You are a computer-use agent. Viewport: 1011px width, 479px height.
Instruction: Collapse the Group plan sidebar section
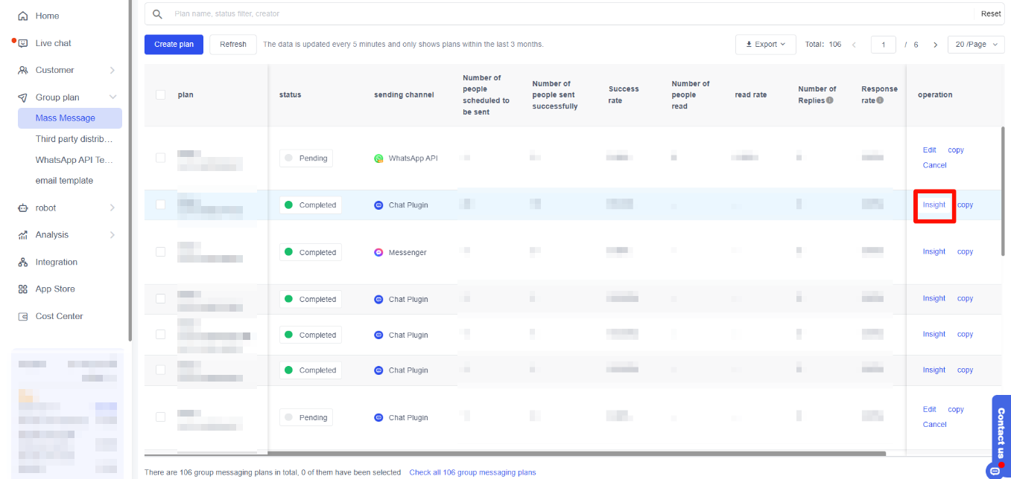112,97
